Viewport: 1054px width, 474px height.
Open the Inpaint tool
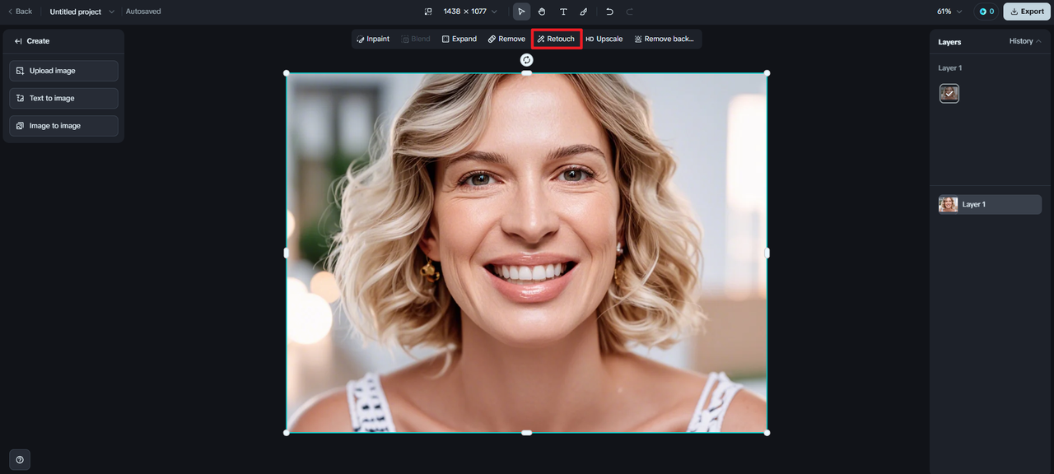[x=373, y=39]
